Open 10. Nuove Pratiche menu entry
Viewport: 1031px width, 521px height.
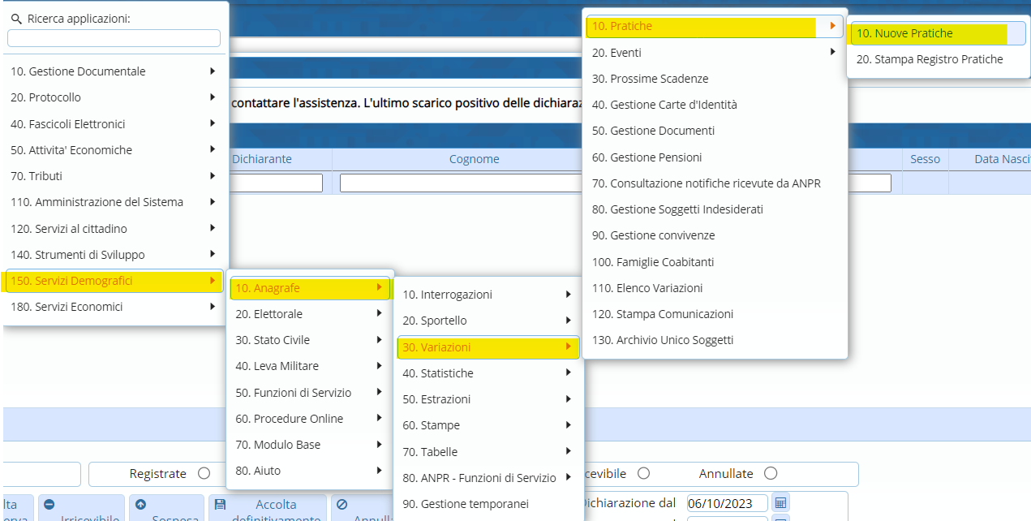coord(904,34)
